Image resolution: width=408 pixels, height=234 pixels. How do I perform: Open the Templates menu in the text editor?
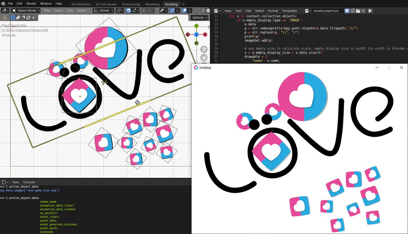[290, 11]
